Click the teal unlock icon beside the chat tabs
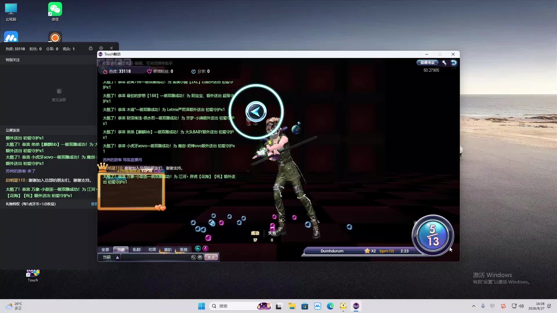557x313 pixels. click(198, 248)
